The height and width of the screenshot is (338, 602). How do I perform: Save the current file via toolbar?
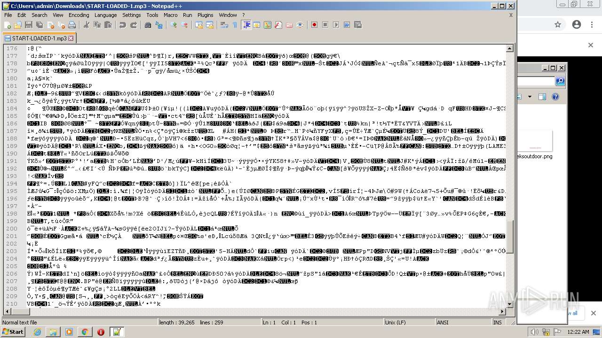pyautogui.click(x=28, y=25)
